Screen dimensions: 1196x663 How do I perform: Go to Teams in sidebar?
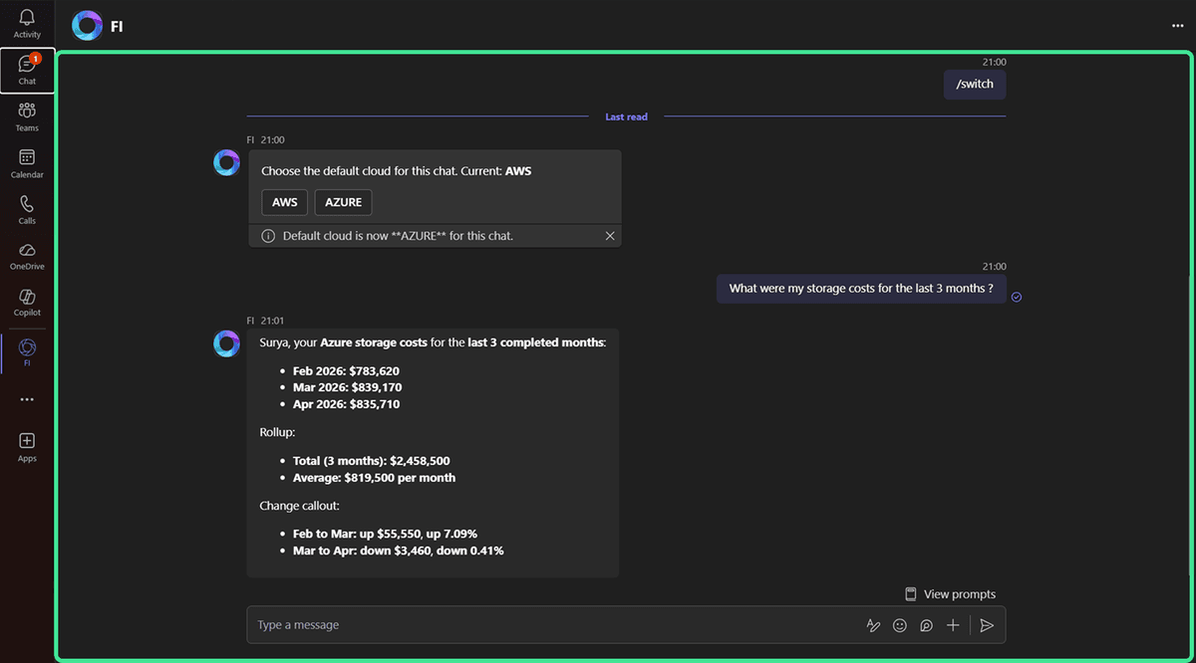(27, 116)
